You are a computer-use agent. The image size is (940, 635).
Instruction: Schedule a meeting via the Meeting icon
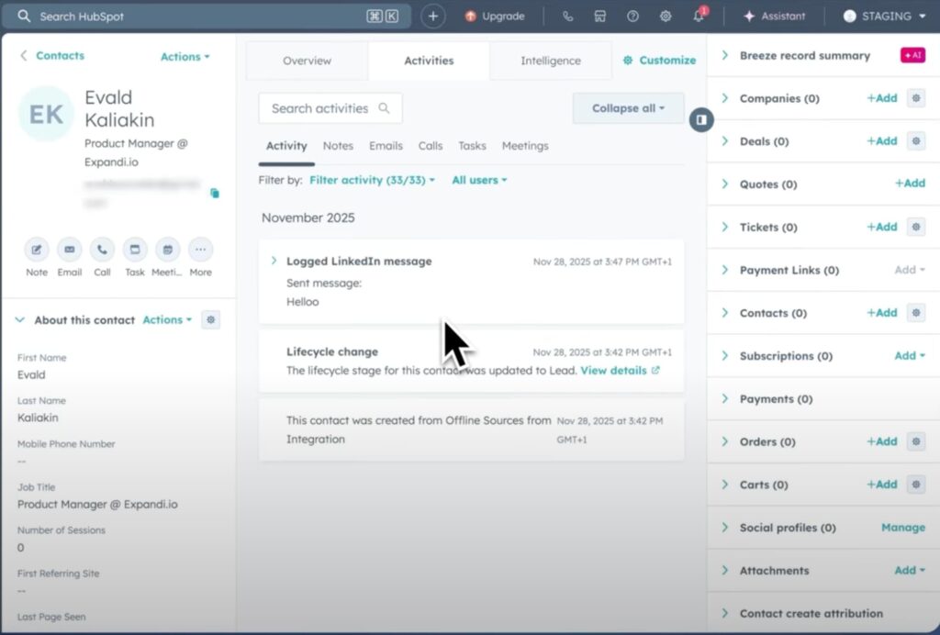click(x=168, y=250)
